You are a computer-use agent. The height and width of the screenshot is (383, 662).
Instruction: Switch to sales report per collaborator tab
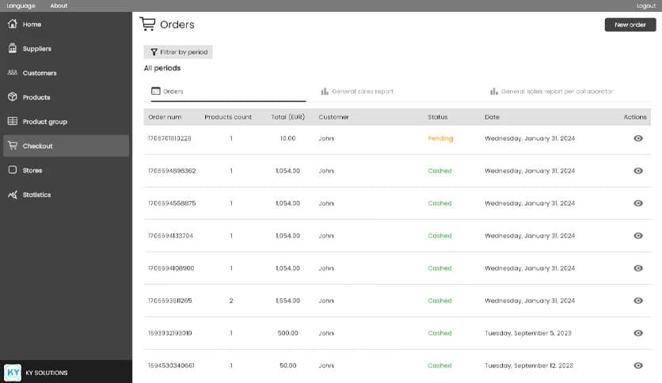[551, 92]
